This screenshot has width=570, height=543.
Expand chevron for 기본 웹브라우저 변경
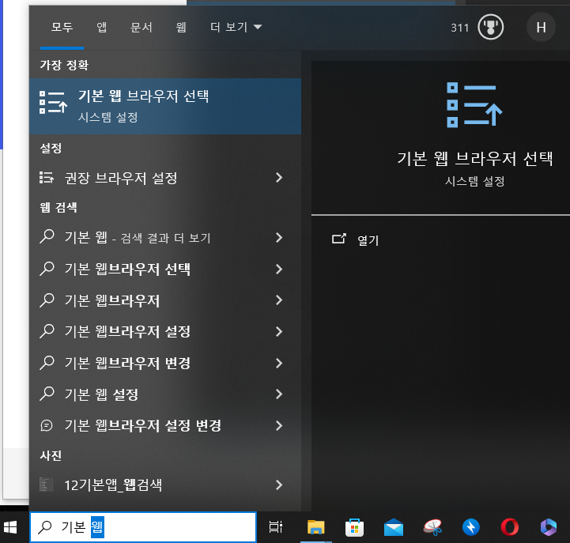[x=279, y=363]
